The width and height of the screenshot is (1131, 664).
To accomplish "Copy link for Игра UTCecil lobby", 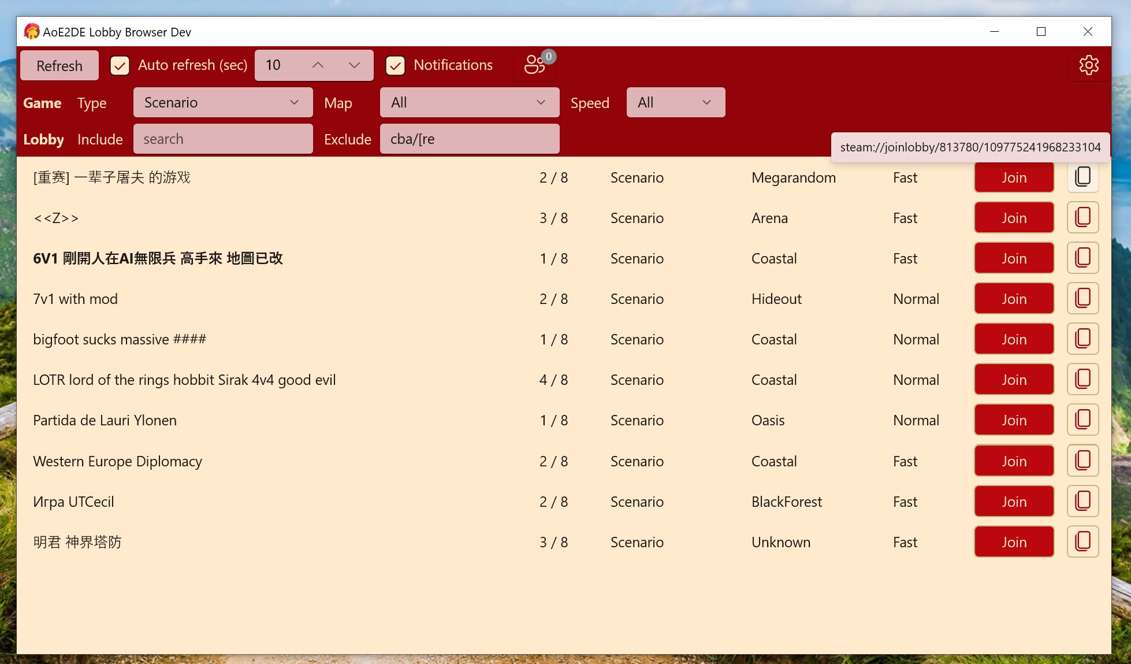I will [1082, 502].
